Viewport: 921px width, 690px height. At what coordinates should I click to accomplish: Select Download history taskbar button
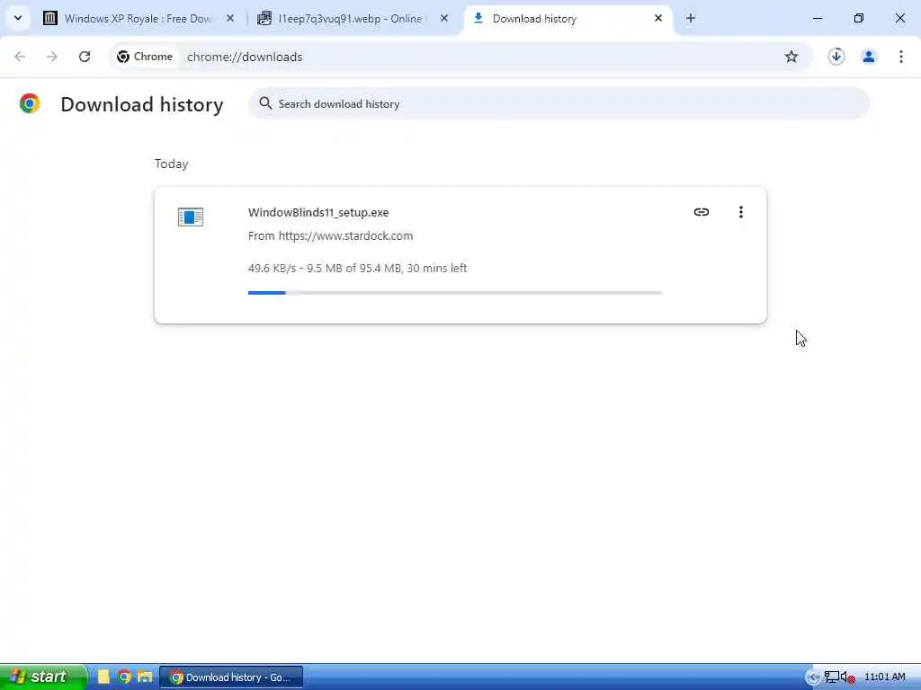[231, 677]
